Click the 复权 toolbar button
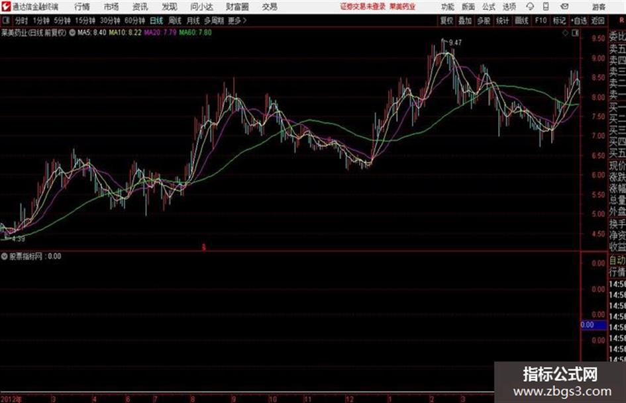This screenshot has width=626, height=403. pos(446,21)
